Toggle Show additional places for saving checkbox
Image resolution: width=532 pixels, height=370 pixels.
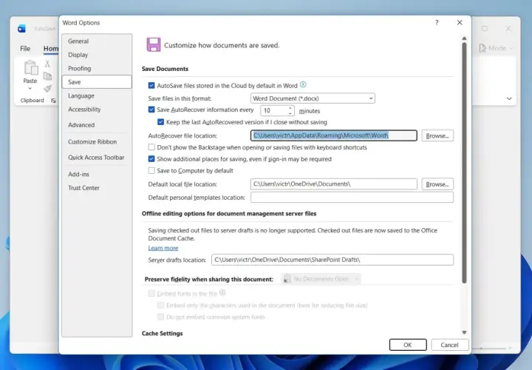(x=151, y=158)
